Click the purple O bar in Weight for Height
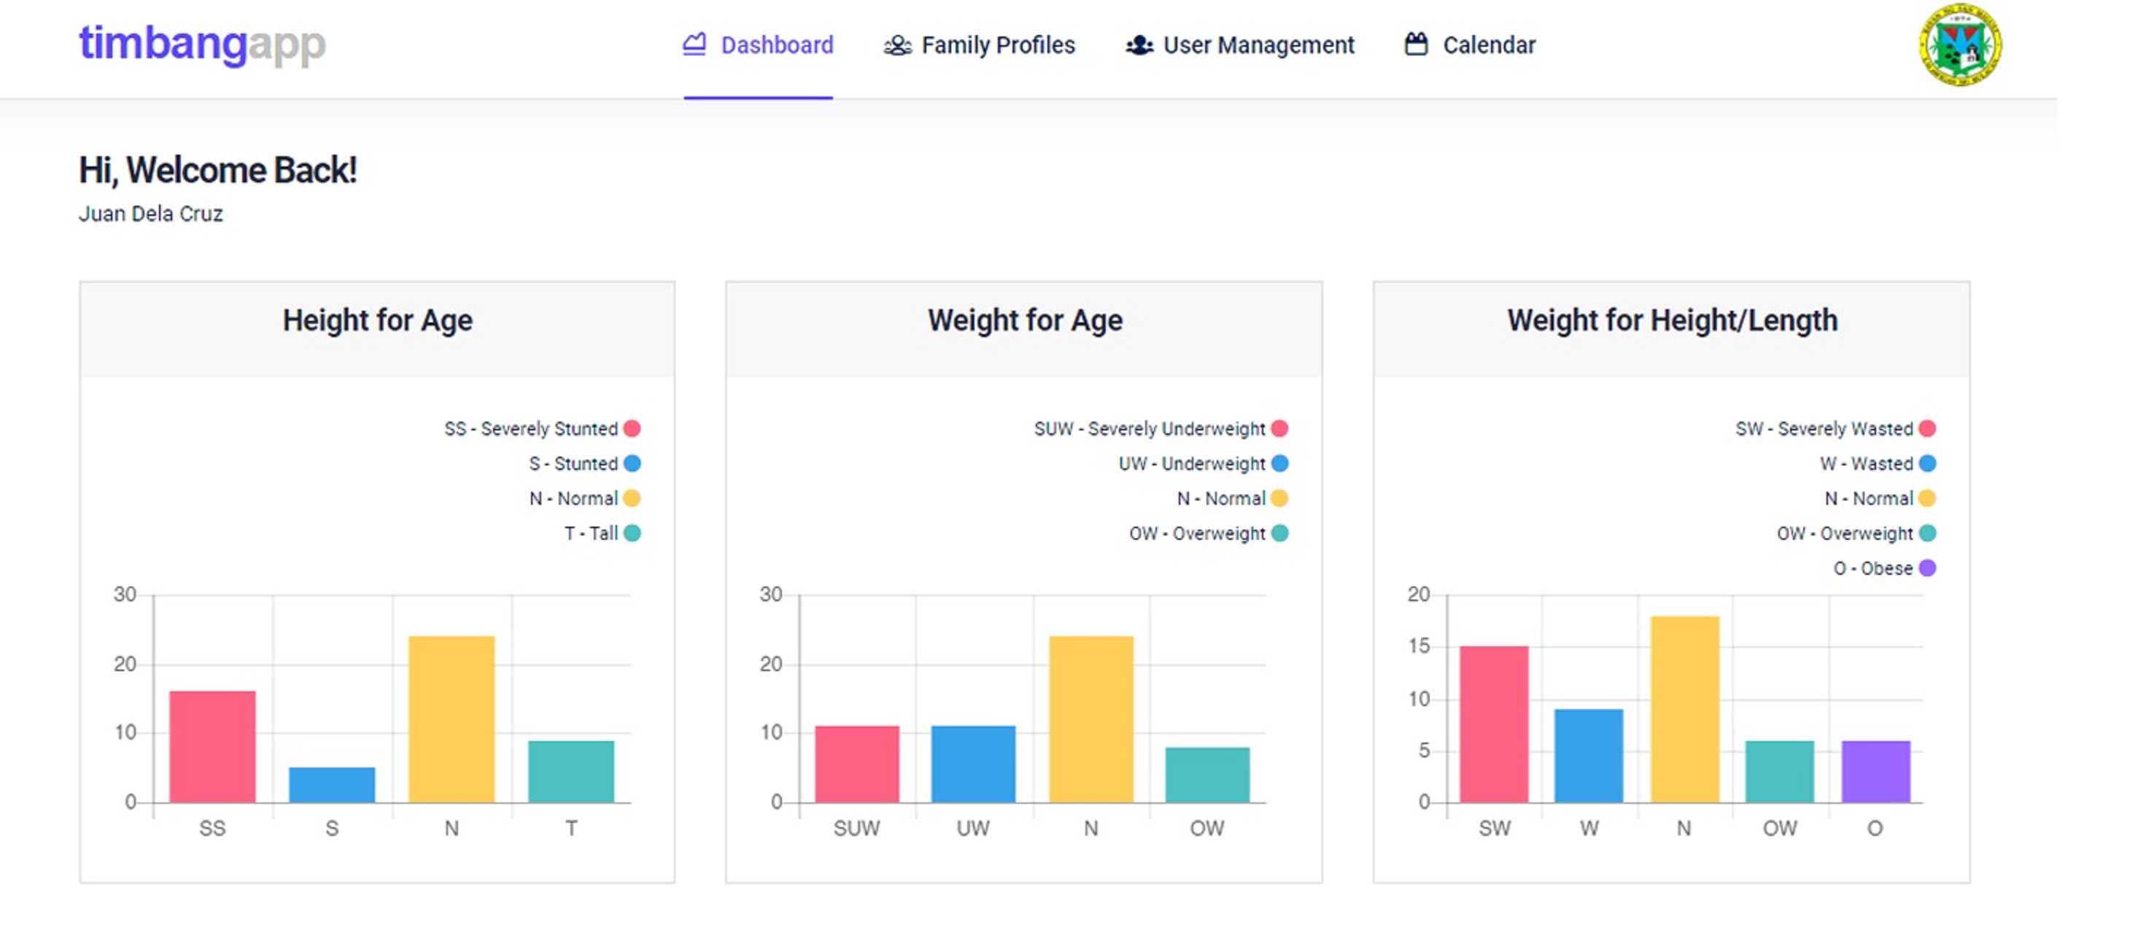2146x941 pixels. [x=1875, y=771]
